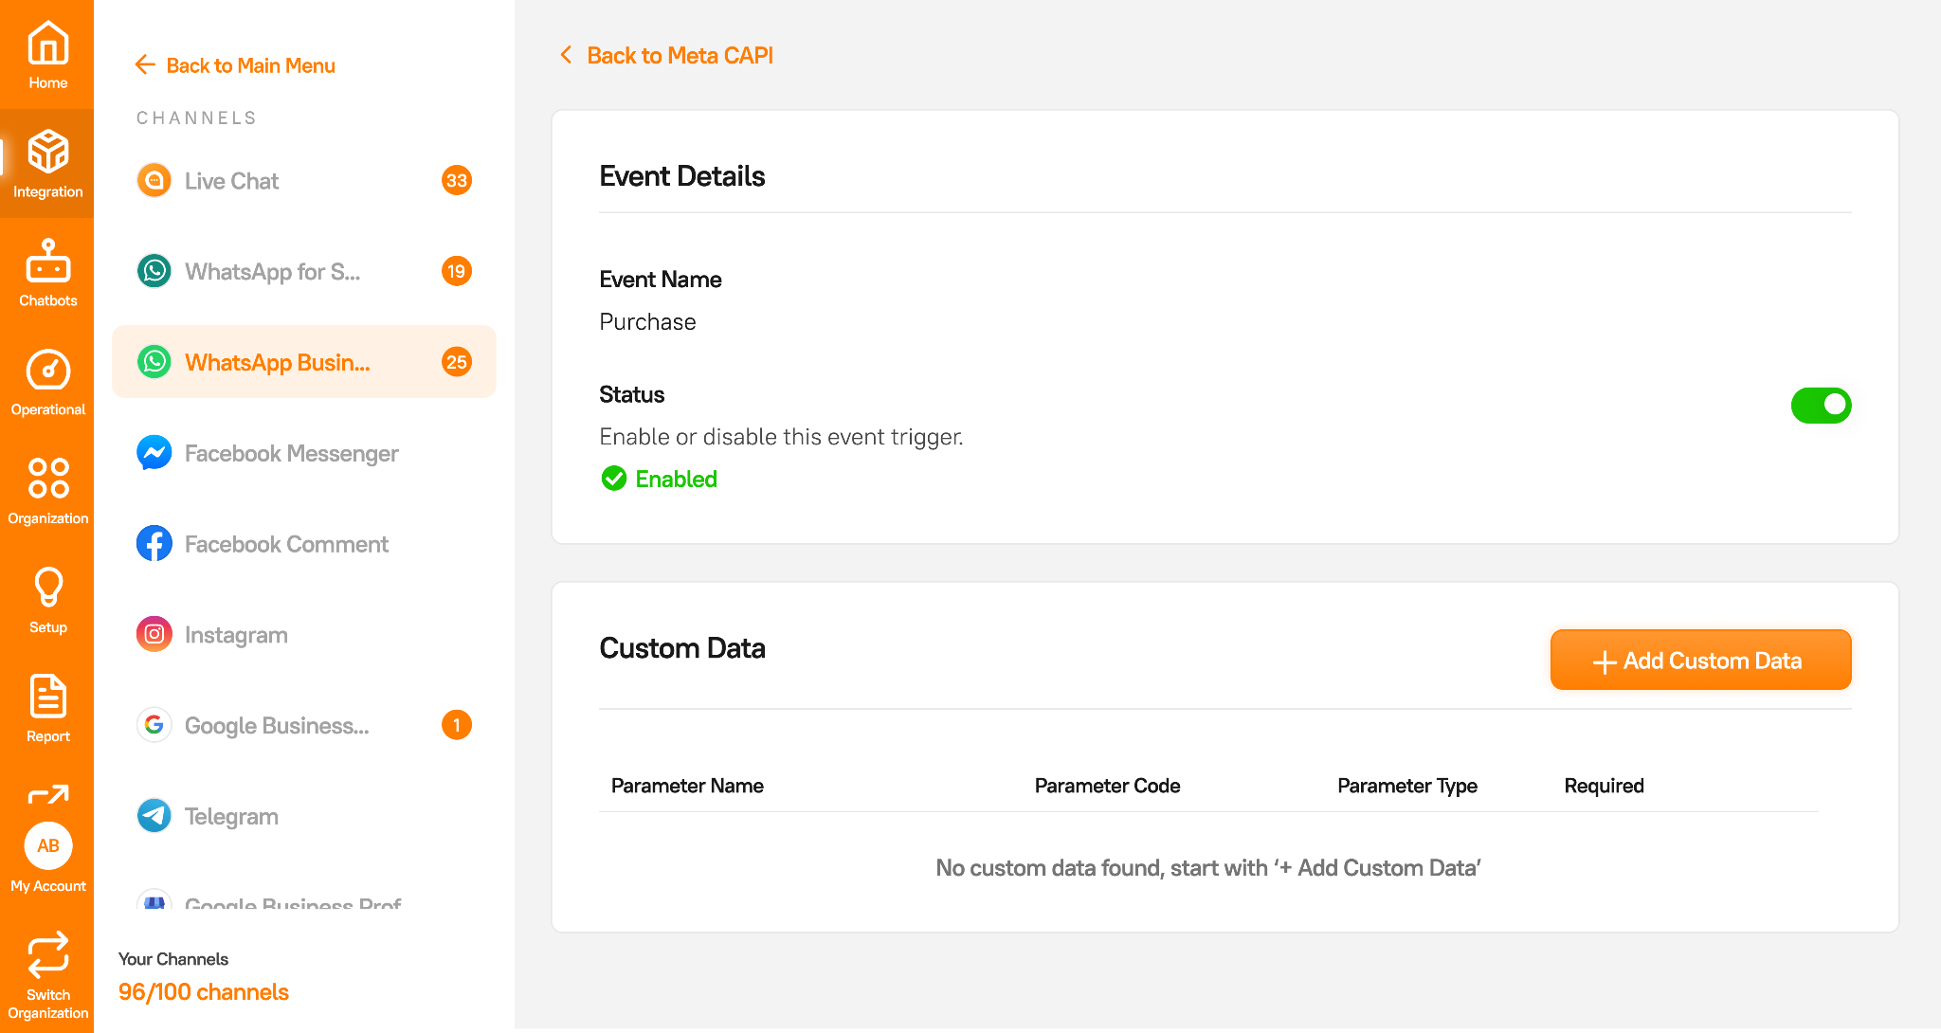The width and height of the screenshot is (1941, 1033).
Task: Click the Live Chat badge showing 33
Action: (457, 180)
